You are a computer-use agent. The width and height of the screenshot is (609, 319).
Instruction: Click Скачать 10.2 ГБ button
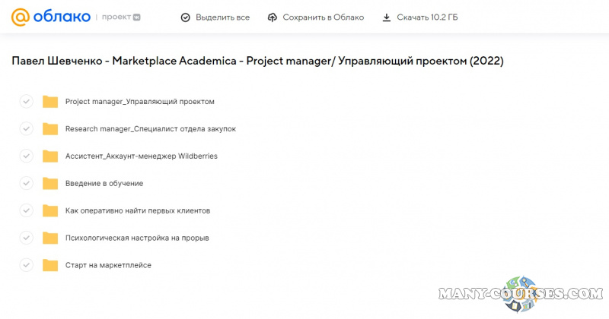(x=420, y=17)
